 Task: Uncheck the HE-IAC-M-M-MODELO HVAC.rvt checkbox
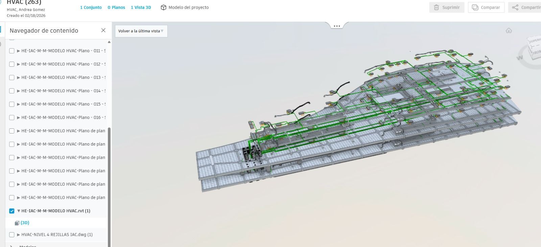point(12,211)
